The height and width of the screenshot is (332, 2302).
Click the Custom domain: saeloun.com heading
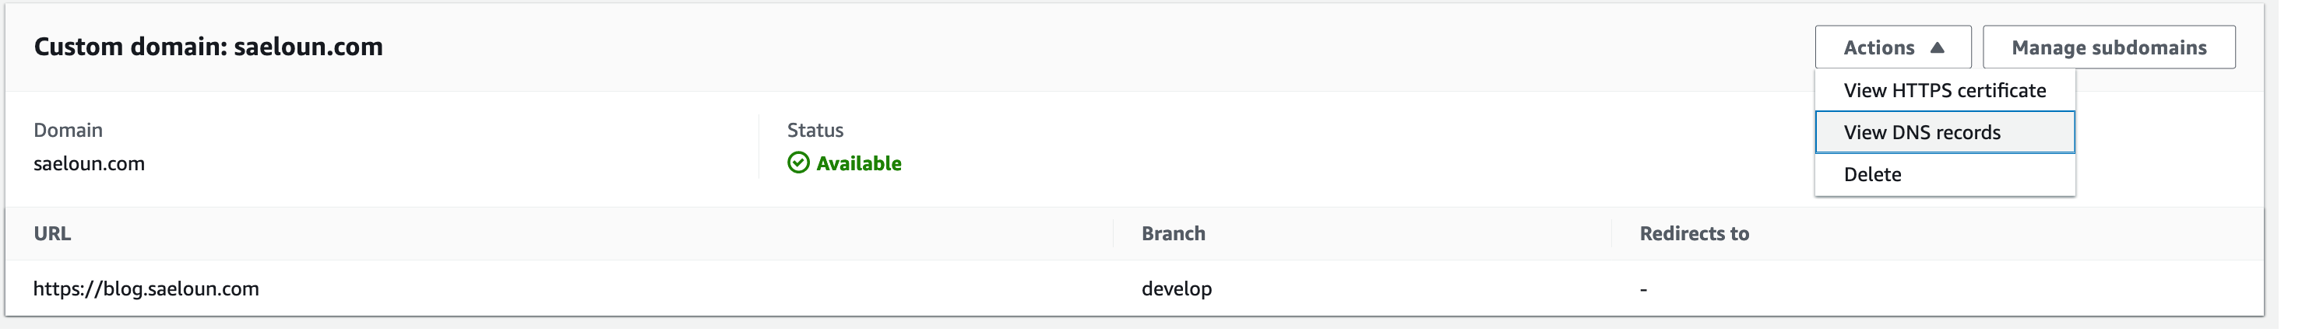coord(208,47)
